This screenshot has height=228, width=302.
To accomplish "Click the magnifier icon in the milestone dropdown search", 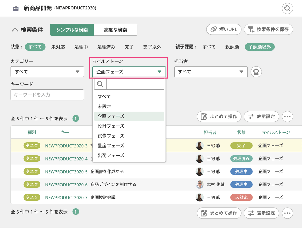I will tap(100, 84).
